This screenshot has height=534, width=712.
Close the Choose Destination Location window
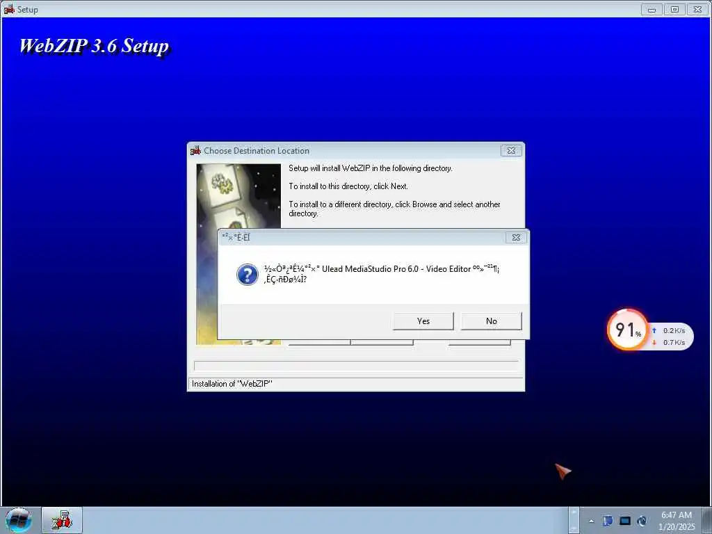point(511,150)
